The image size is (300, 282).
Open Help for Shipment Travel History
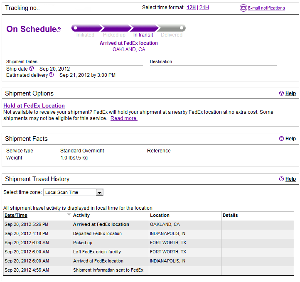click(290, 179)
